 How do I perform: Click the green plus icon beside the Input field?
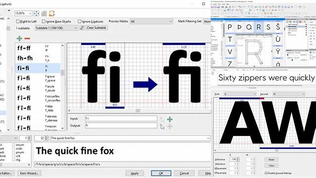(170, 119)
